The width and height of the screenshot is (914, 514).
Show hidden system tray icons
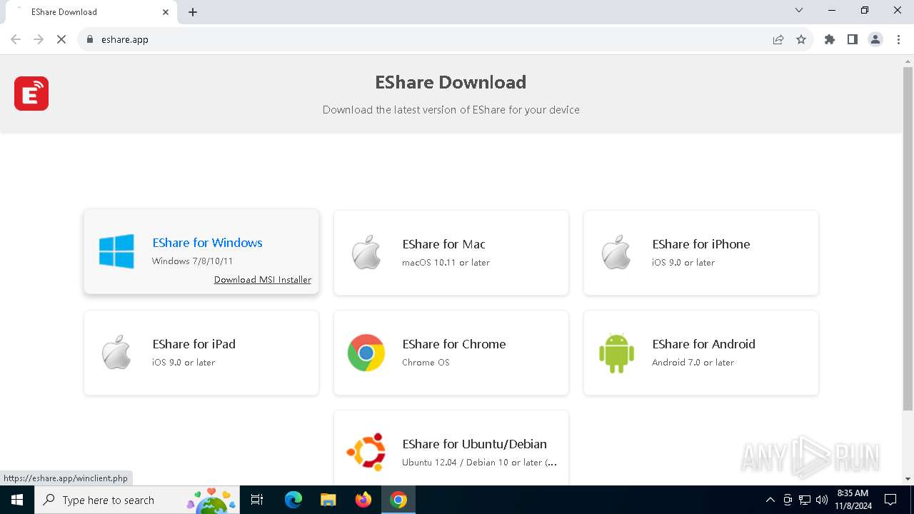coord(770,500)
